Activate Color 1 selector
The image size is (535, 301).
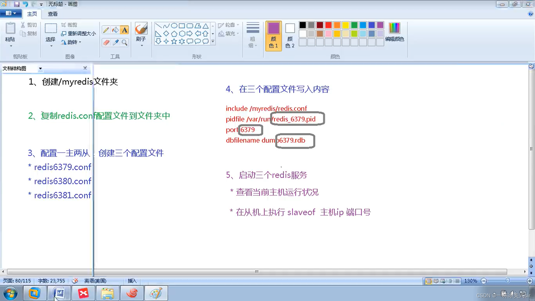click(x=273, y=35)
